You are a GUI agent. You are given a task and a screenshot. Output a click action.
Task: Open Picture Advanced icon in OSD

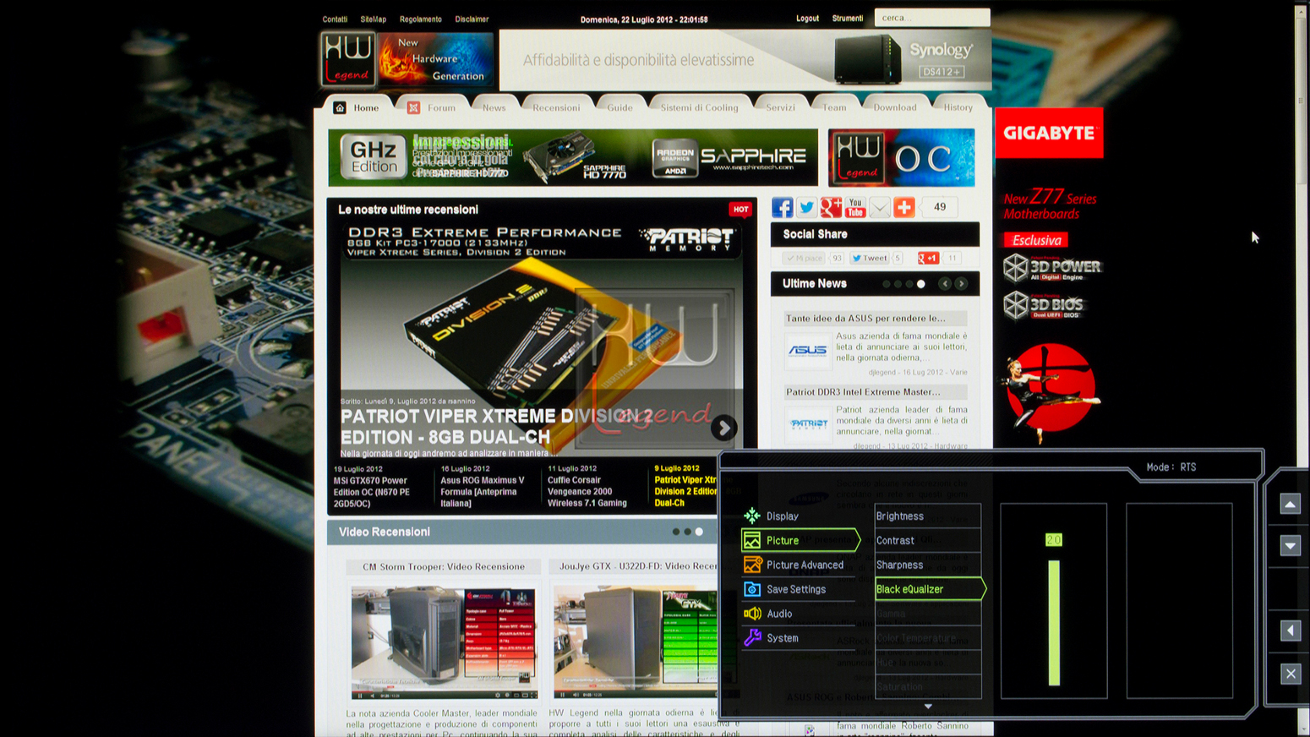click(x=751, y=565)
